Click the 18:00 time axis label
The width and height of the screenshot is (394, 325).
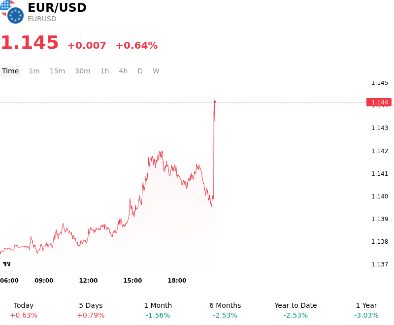tap(177, 281)
